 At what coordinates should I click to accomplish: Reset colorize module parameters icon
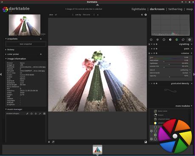tap(154, 53)
